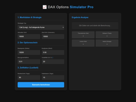The image size is (136, 102).
Task: Open the Volatilität question mark help link
Action: (53, 58)
